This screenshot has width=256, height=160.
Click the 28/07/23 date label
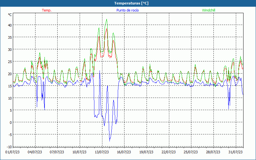click(x=213, y=152)
